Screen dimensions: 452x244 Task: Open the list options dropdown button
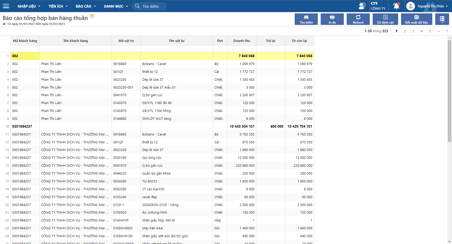point(442,19)
